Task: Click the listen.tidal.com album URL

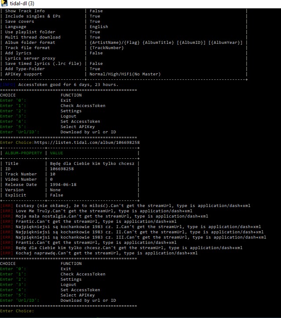Action: tap(87, 143)
